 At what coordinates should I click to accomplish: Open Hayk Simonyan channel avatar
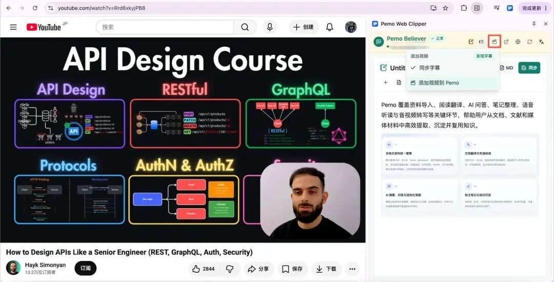pyautogui.click(x=13, y=268)
